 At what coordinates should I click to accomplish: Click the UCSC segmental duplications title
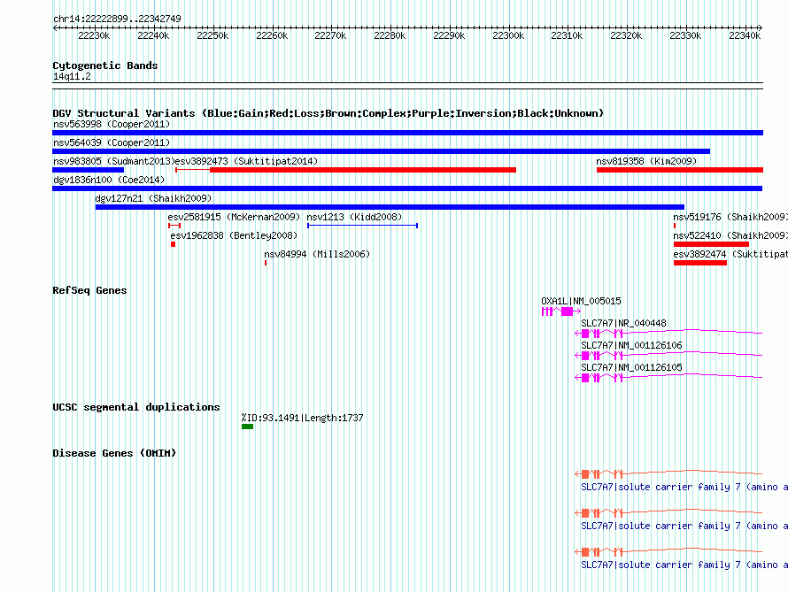pos(135,407)
